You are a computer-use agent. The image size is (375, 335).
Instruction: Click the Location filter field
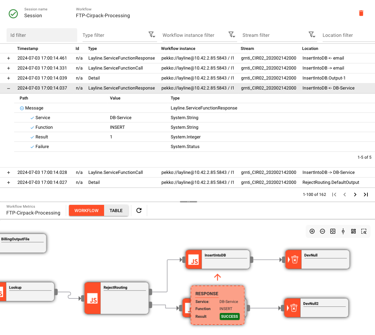[348, 35]
